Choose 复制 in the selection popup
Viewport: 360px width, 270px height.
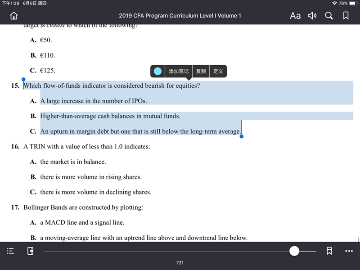[x=201, y=71]
